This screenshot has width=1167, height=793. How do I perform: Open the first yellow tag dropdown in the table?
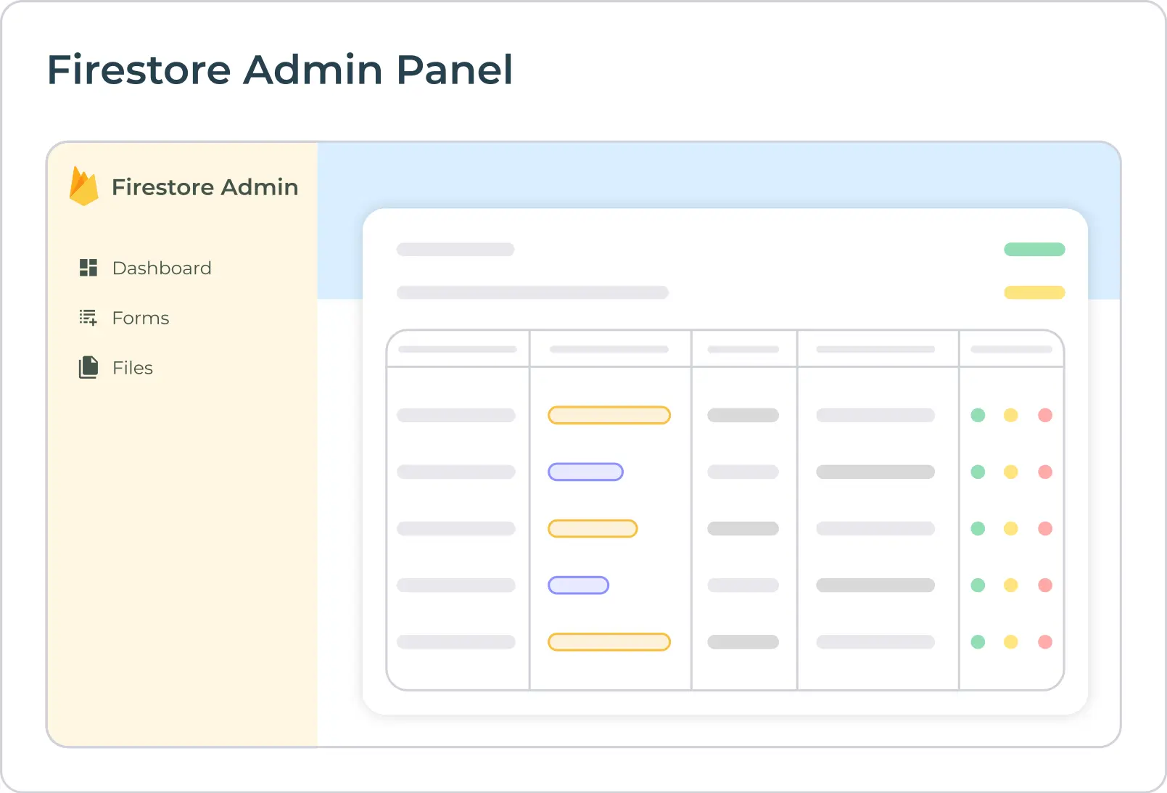click(x=609, y=415)
